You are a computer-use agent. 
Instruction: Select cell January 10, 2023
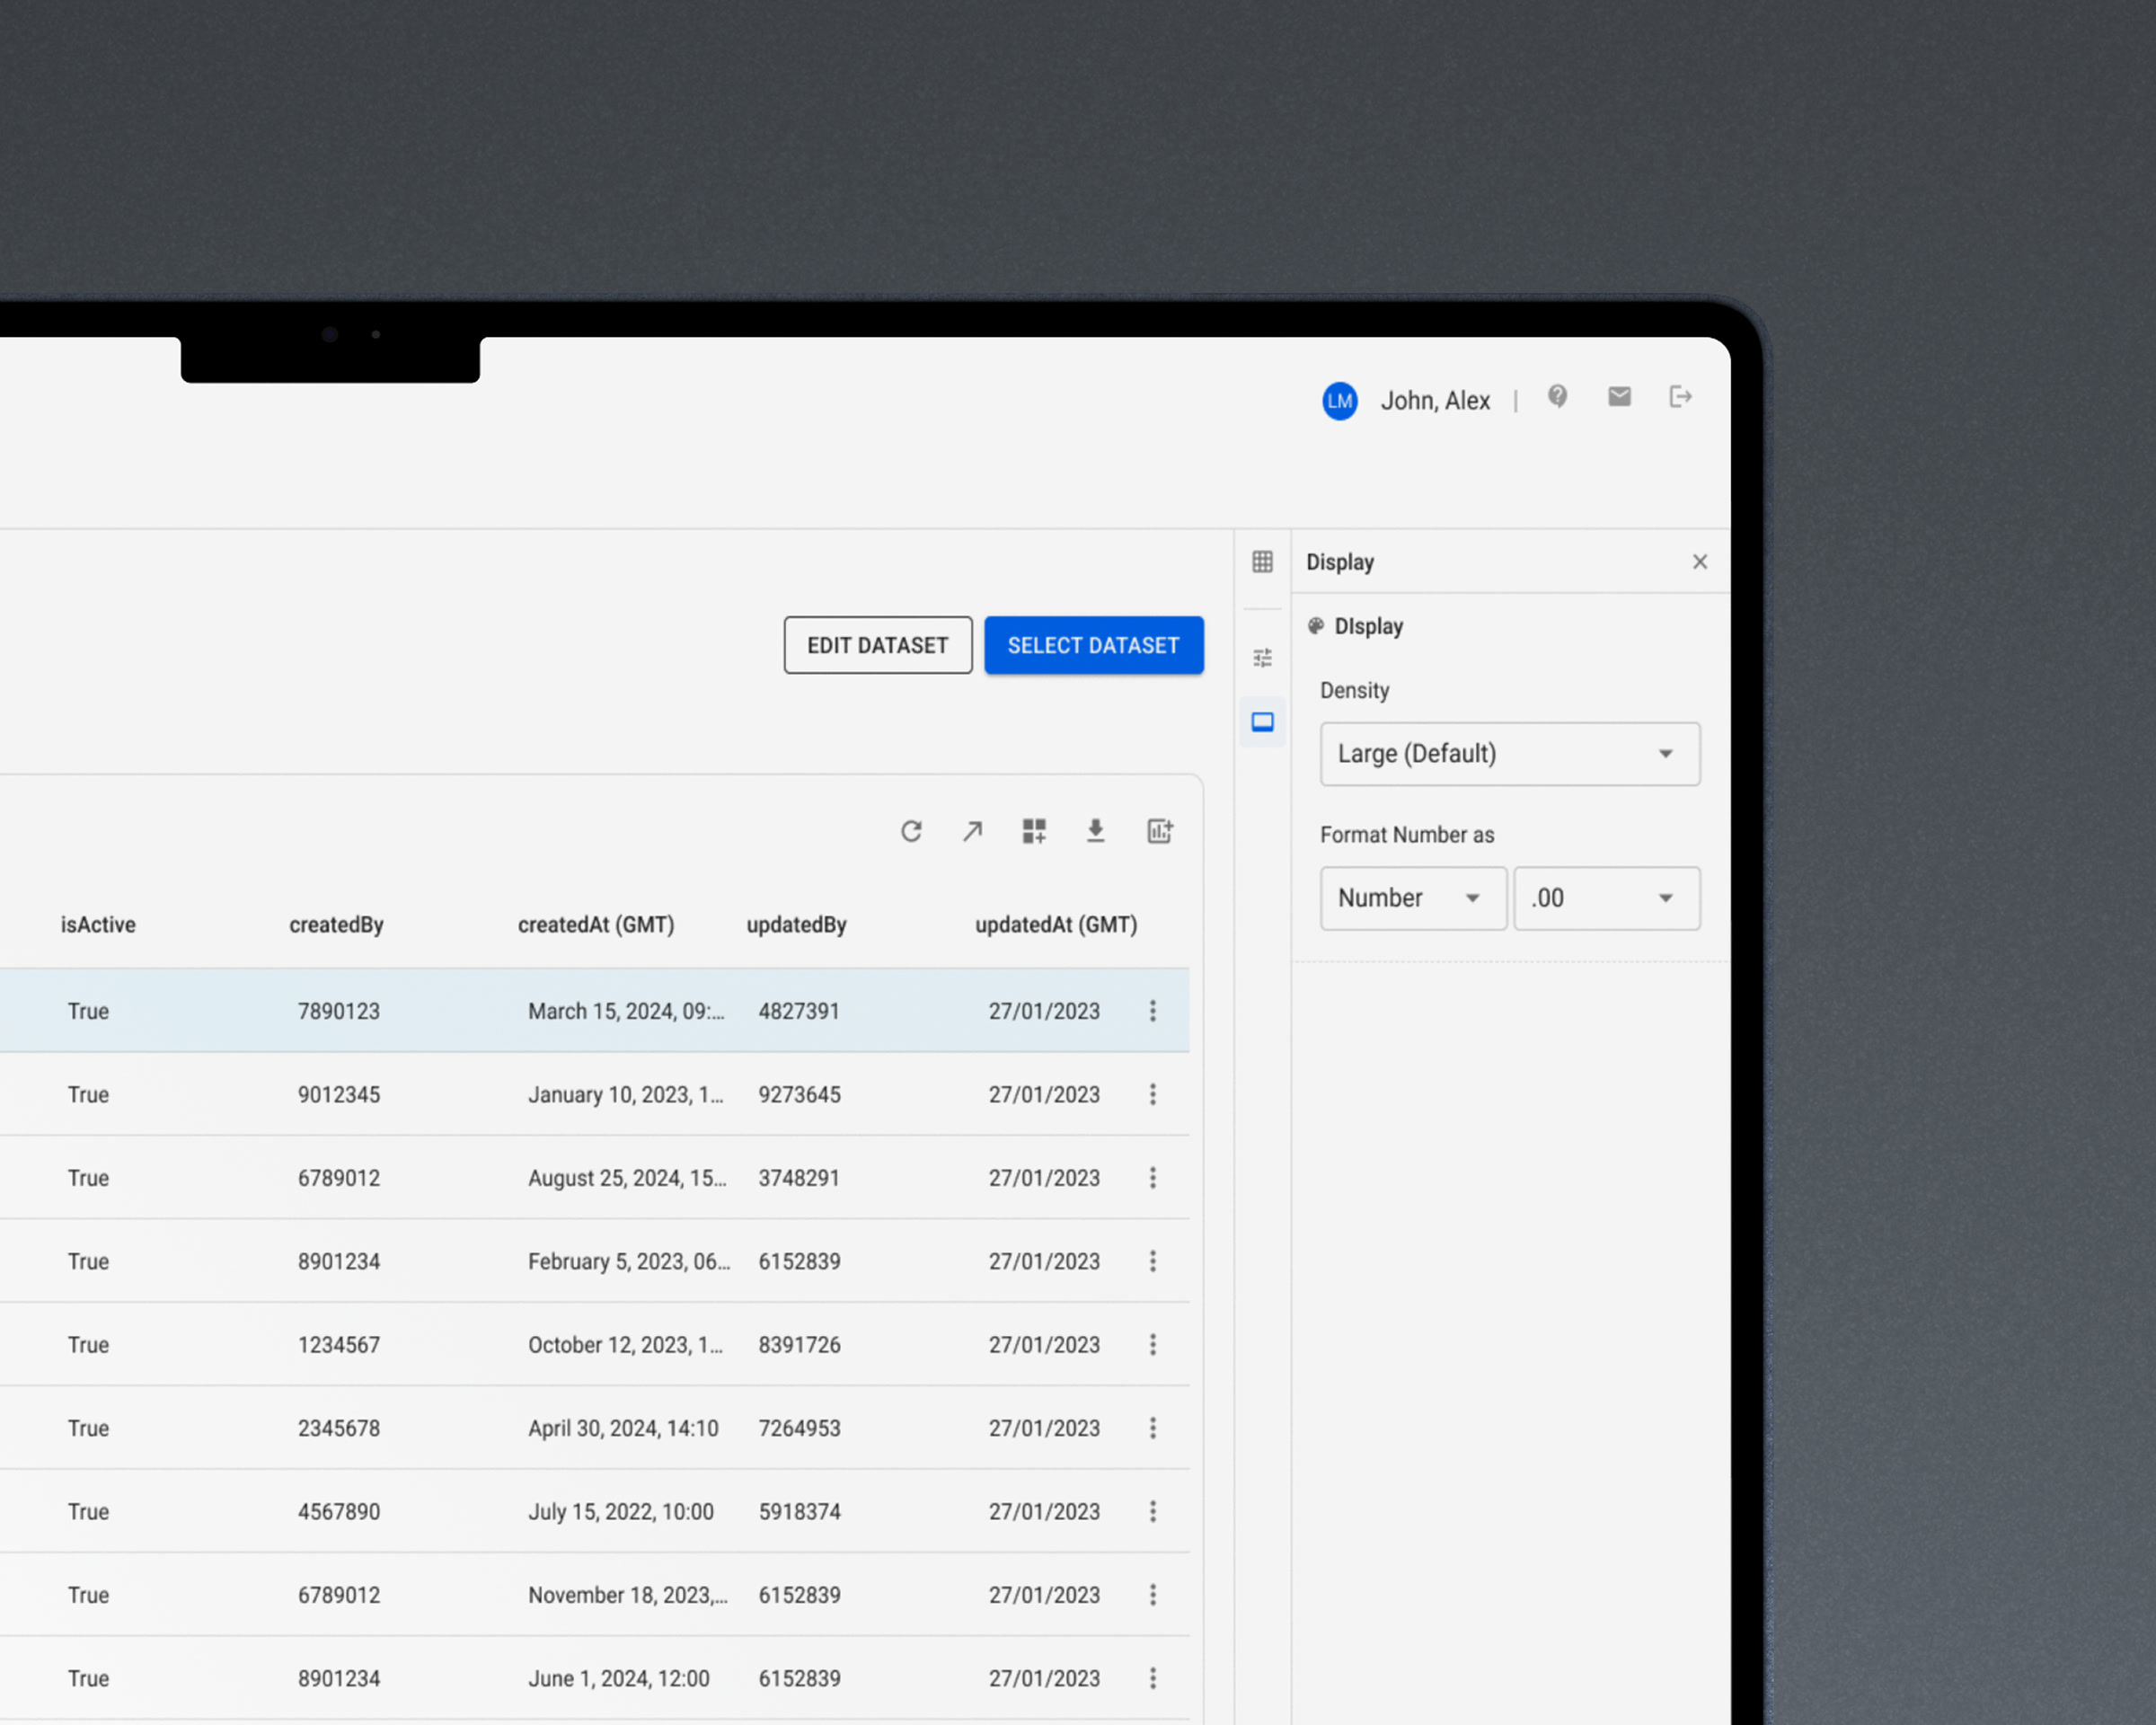coord(626,1095)
